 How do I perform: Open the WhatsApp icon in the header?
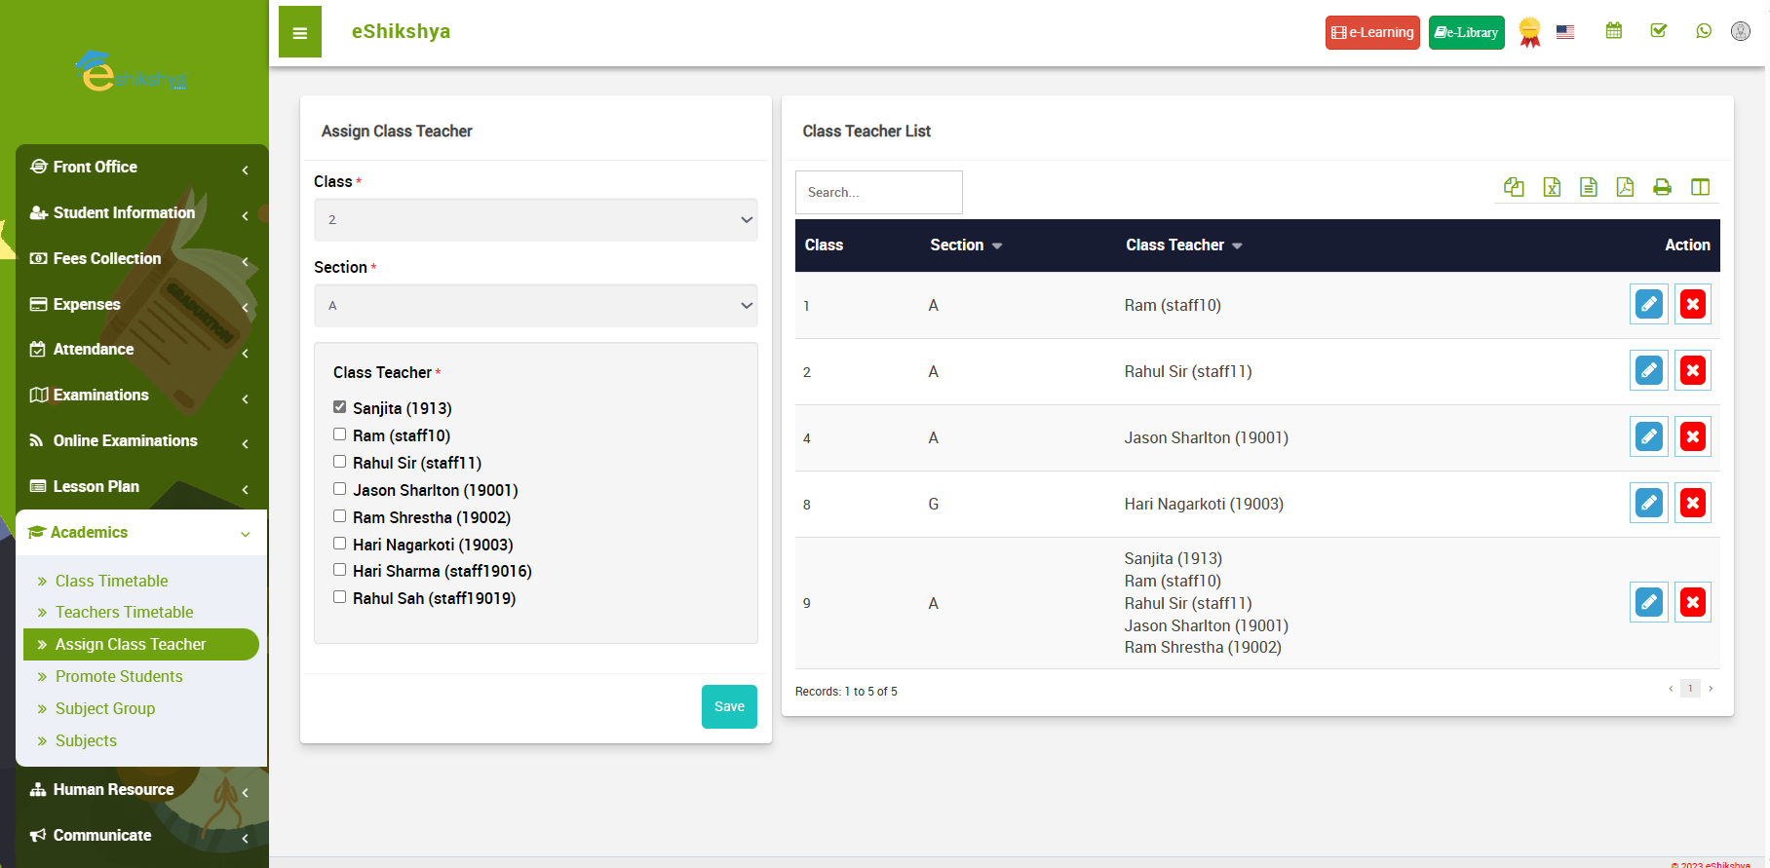point(1704,31)
